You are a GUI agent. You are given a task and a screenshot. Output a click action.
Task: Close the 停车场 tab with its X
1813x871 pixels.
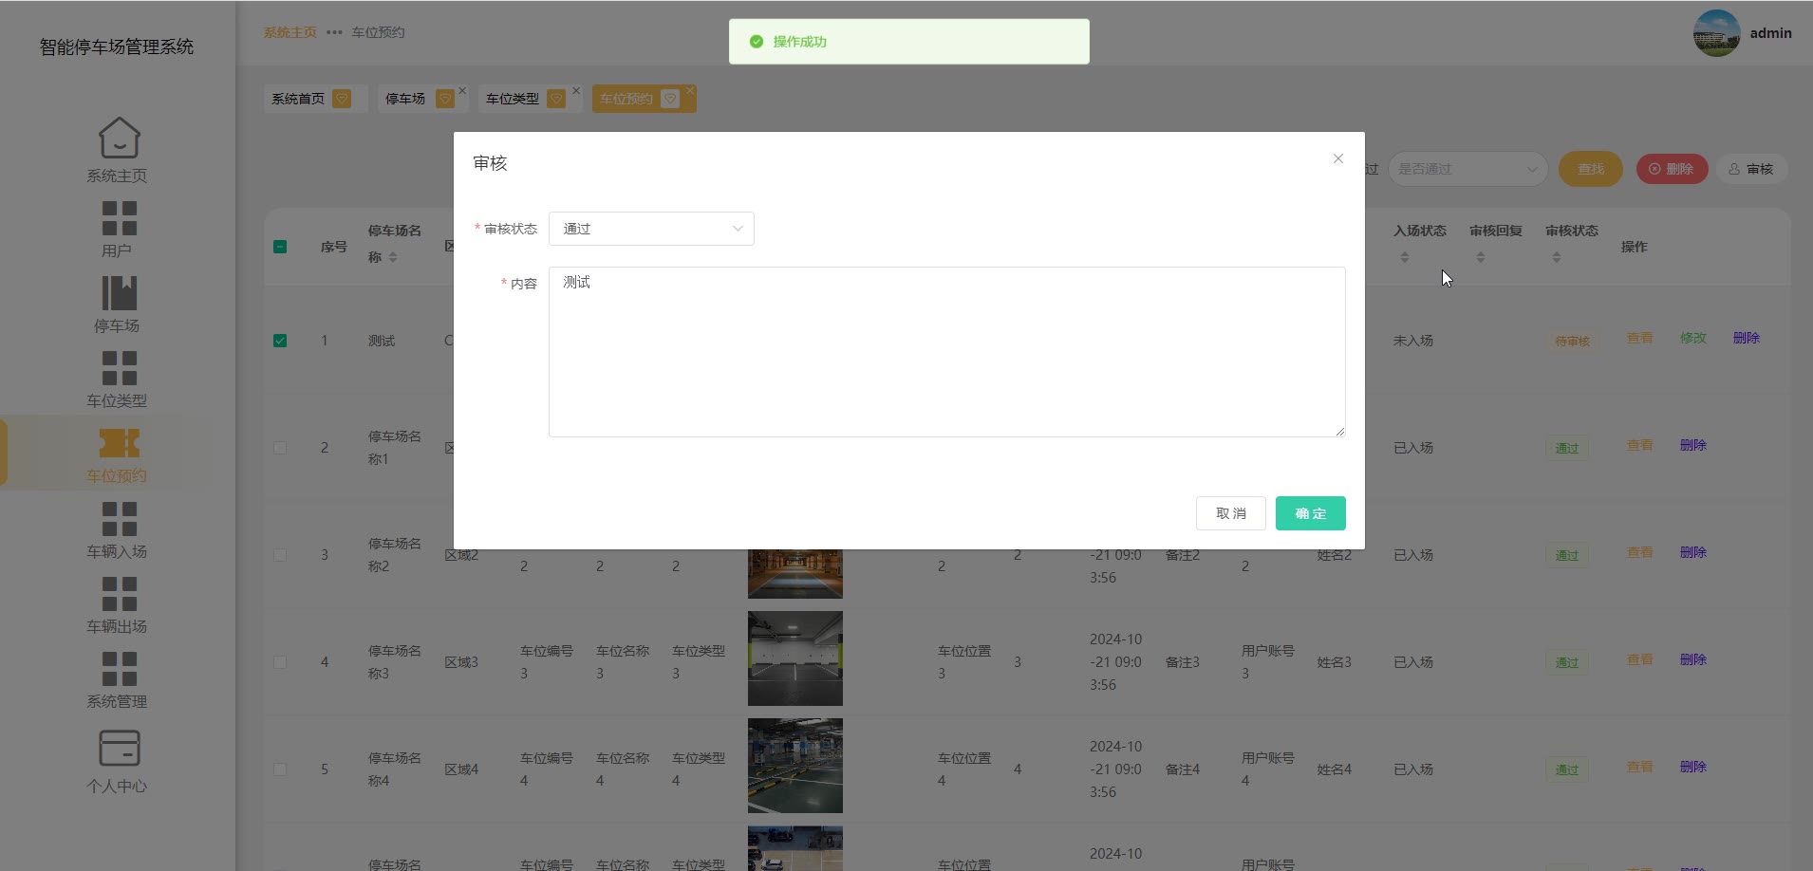click(462, 91)
